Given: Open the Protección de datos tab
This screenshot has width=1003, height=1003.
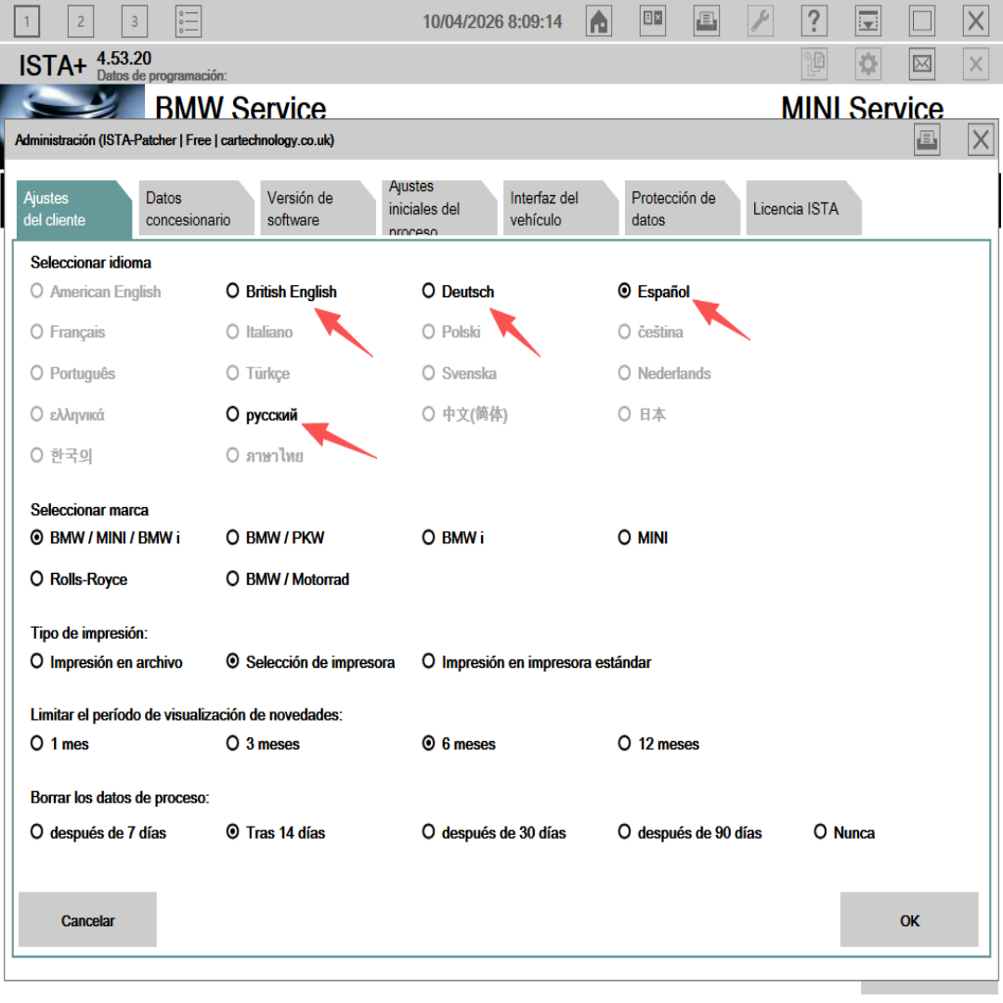Looking at the screenshot, I should coord(682,209).
